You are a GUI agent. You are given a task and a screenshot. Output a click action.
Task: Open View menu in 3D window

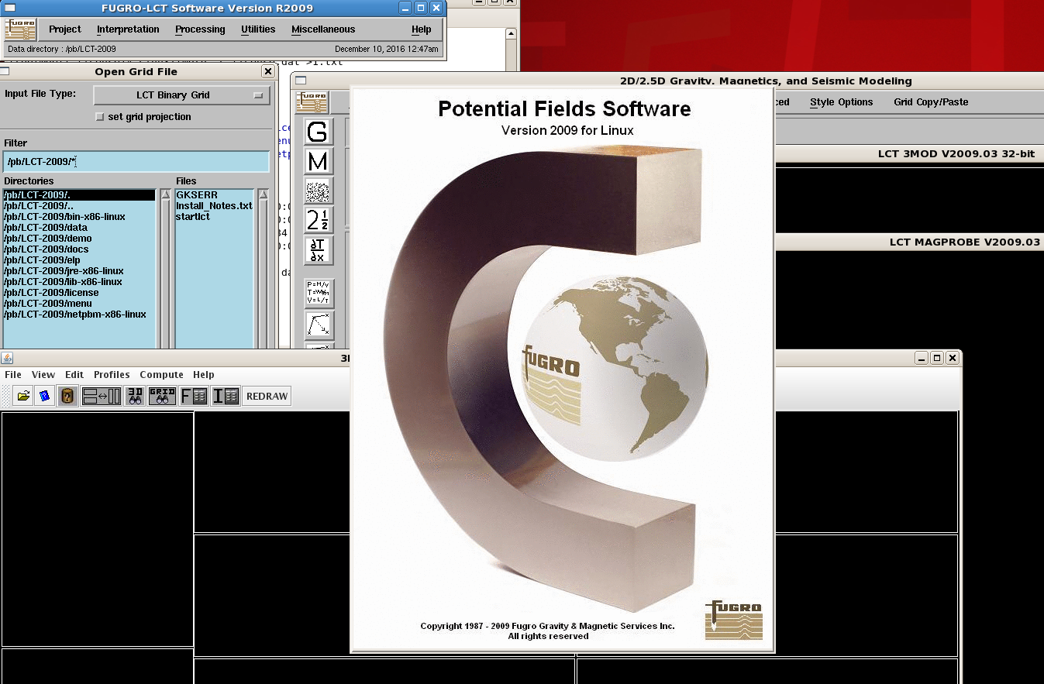[43, 374]
